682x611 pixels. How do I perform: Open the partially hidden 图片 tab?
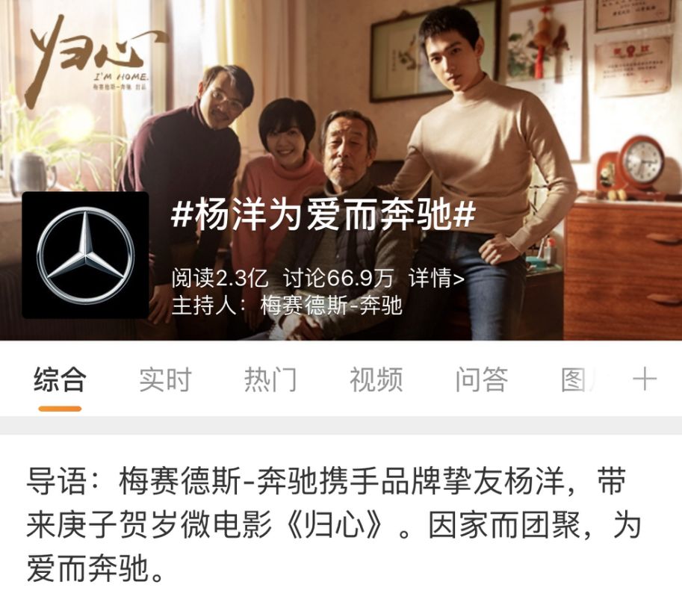click(x=577, y=379)
